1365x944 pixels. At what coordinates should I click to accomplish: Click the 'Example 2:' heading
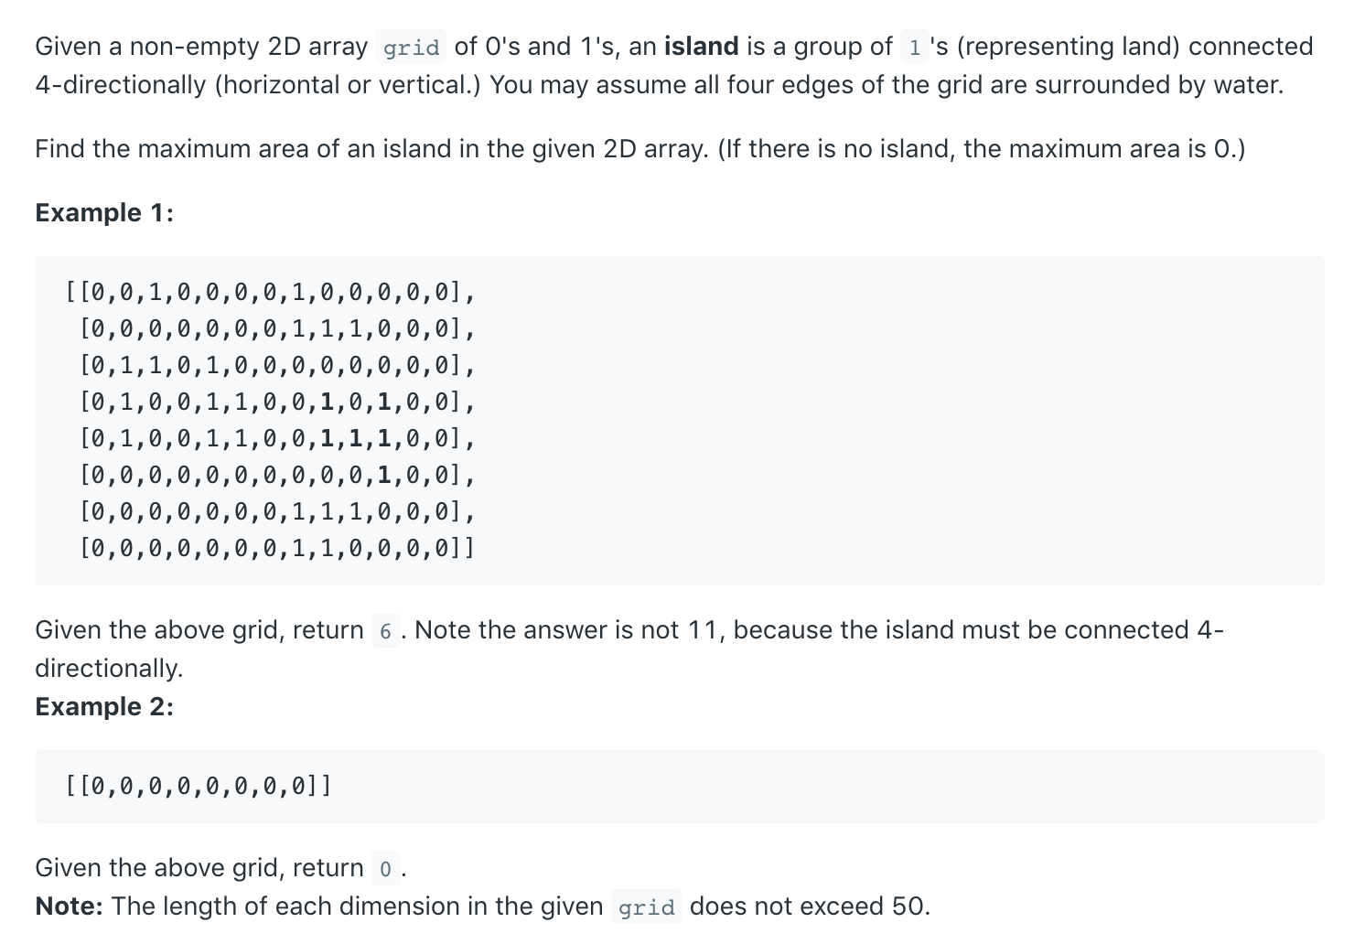point(104,706)
